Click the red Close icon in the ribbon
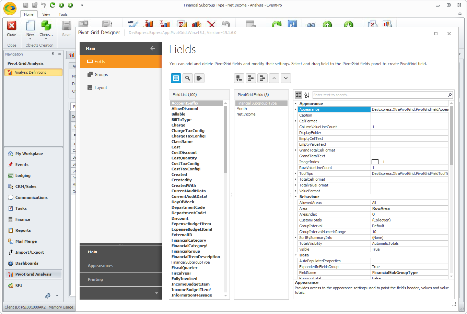This screenshot has width=467, height=314. tap(12, 26)
